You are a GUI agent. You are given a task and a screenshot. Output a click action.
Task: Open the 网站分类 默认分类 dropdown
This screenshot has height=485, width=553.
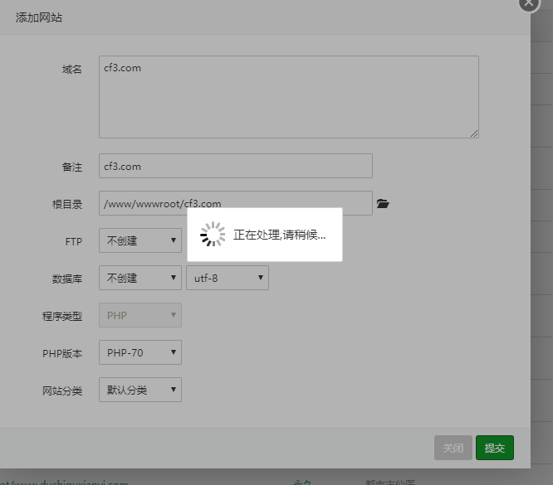(x=140, y=390)
